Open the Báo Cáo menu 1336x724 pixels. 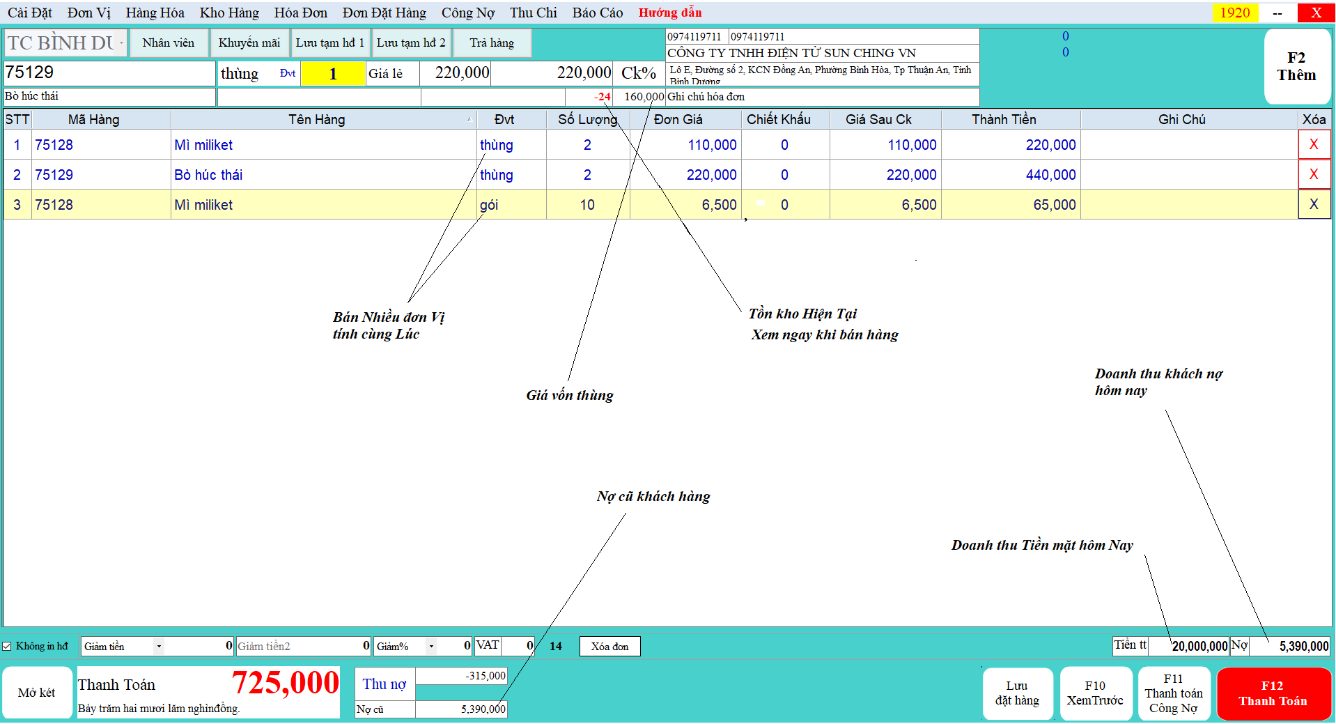tap(598, 13)
